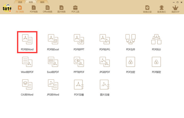
Task: Select the 图片转换 toolbar category
Action: tap(61, 9)
